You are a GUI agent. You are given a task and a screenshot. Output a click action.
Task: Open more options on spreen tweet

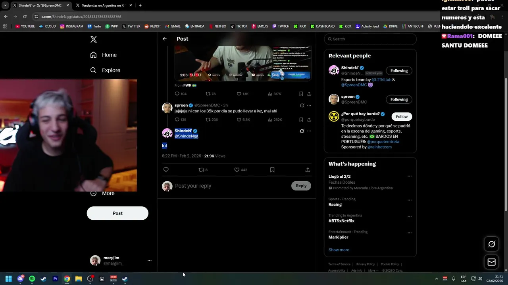point(309,105)
